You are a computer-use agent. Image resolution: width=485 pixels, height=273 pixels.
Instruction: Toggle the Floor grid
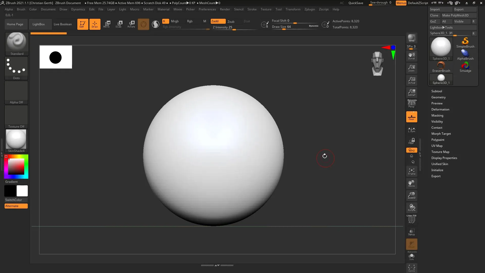[411, 117]
